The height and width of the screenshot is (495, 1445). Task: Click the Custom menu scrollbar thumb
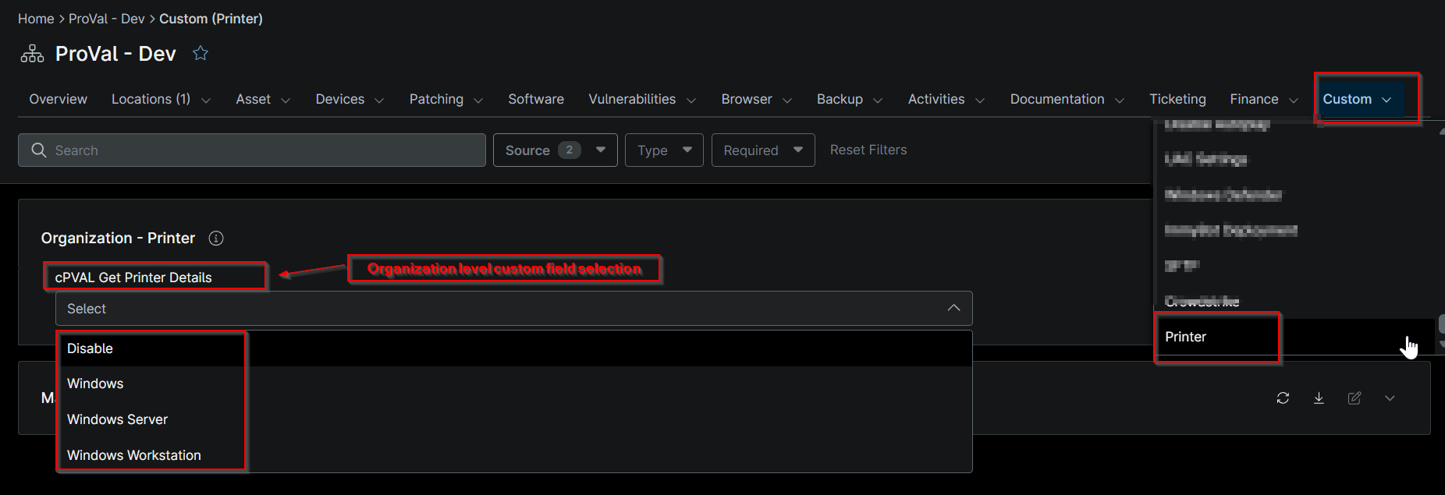(x=1441, y=324)
